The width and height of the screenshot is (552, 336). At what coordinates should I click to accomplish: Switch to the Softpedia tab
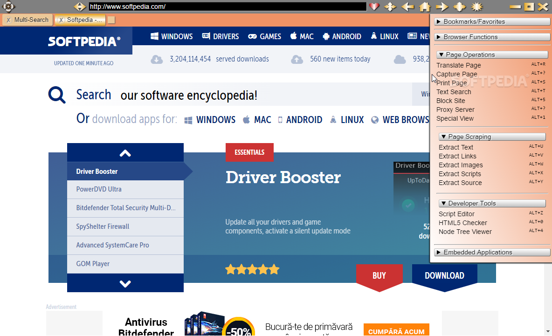(80, 20)
